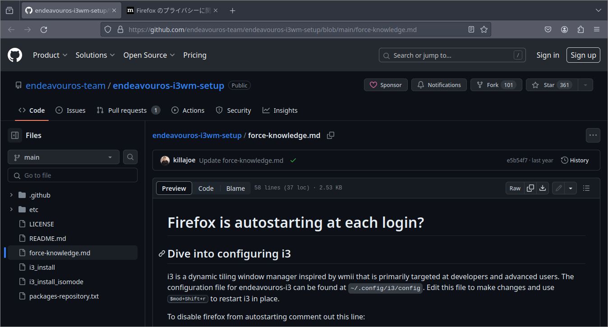Viewport: 608px width, 327px height.
Task: Click the Sign up button
Action: point(583,55)
